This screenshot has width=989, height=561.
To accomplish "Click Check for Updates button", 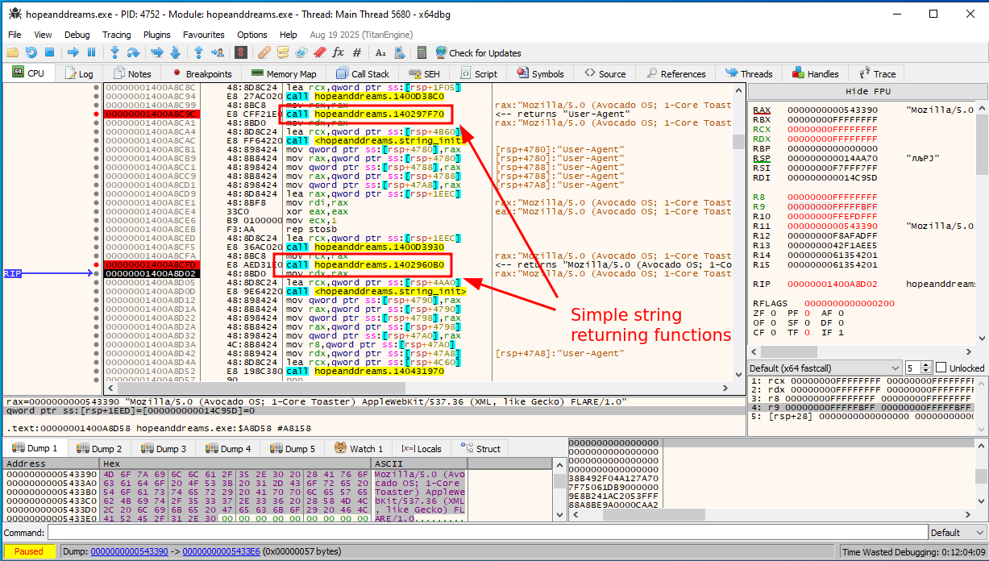I will pyautogui.click(x=479, y=52).
